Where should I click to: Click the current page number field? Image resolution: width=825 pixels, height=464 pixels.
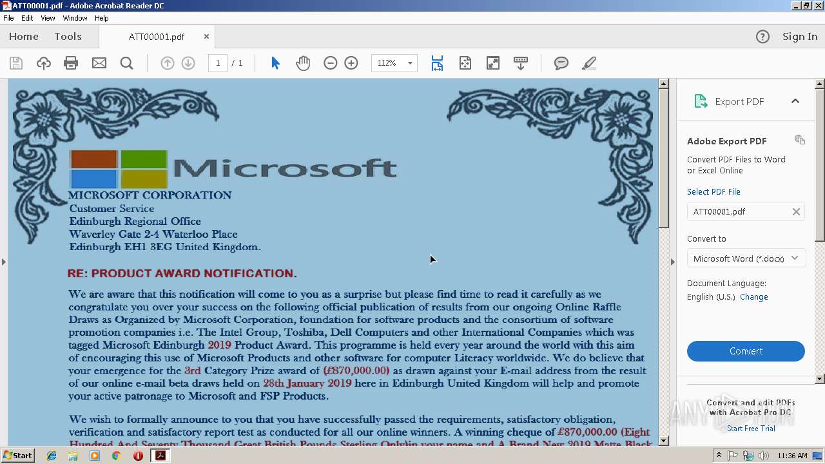point(218,63)
